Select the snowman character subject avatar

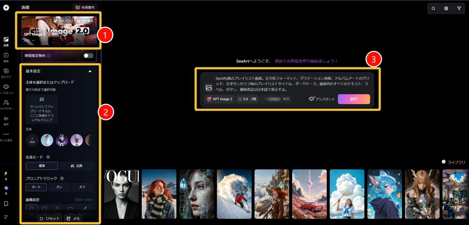[47, 140]
